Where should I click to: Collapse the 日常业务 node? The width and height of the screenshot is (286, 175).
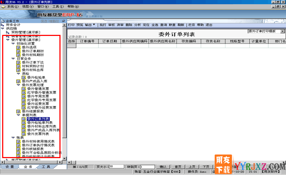tap(13, 59)
